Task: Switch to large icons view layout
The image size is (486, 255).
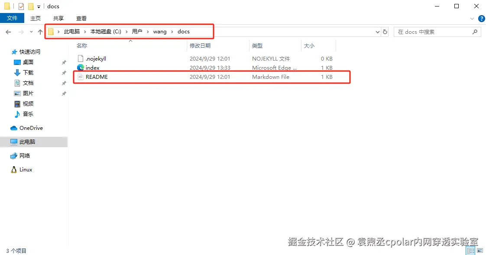Action: pos(480,251)
